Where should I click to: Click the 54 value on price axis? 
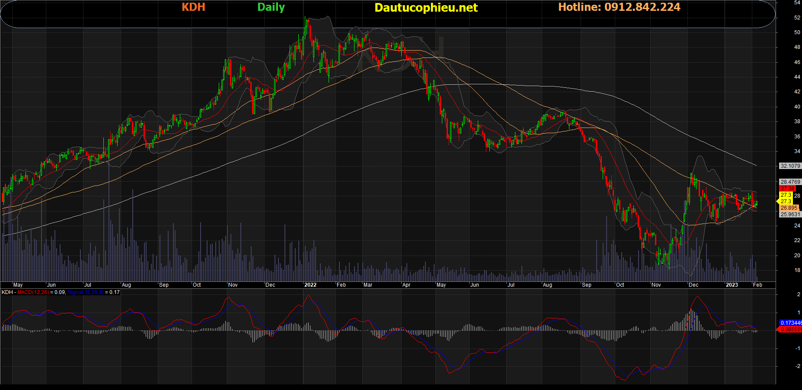[x=797, y=3]
